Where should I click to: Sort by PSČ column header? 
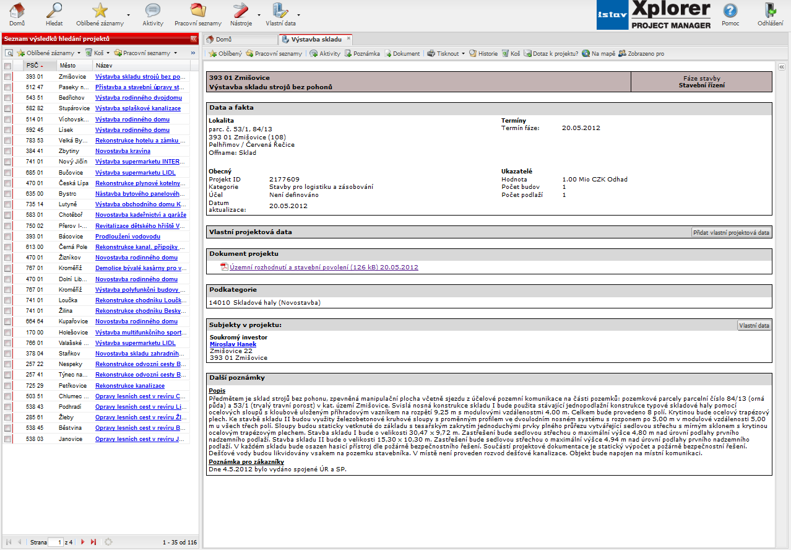(40, 66)
